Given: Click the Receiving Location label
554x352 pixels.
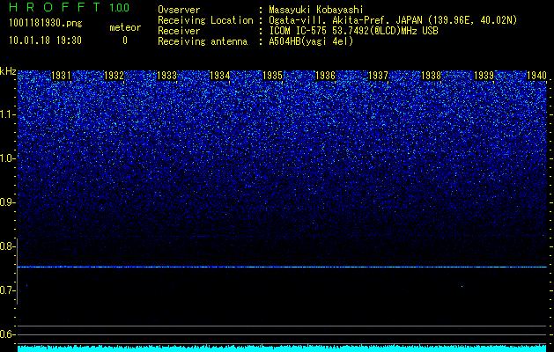Looking at the screenshot, I should [205, 20].
